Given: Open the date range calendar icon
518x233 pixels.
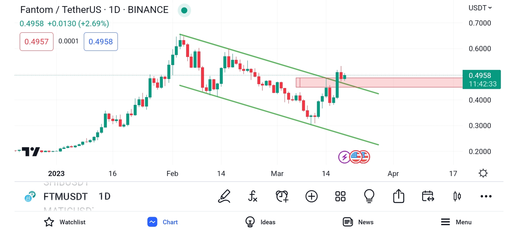Looking at the screenshot, I should [428, 196].
